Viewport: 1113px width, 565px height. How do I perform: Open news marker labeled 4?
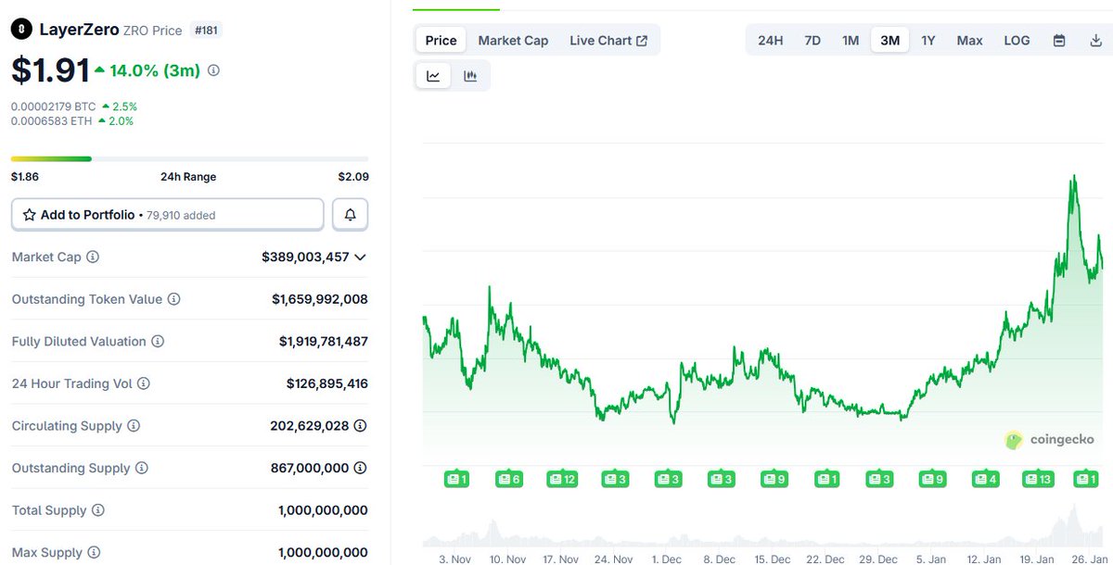click(x=986, y=479)
